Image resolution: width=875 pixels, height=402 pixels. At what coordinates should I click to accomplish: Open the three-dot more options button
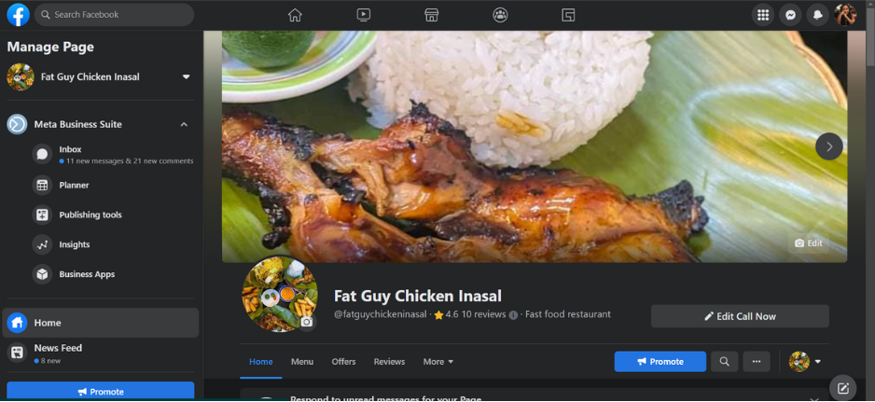coord(757,362)
